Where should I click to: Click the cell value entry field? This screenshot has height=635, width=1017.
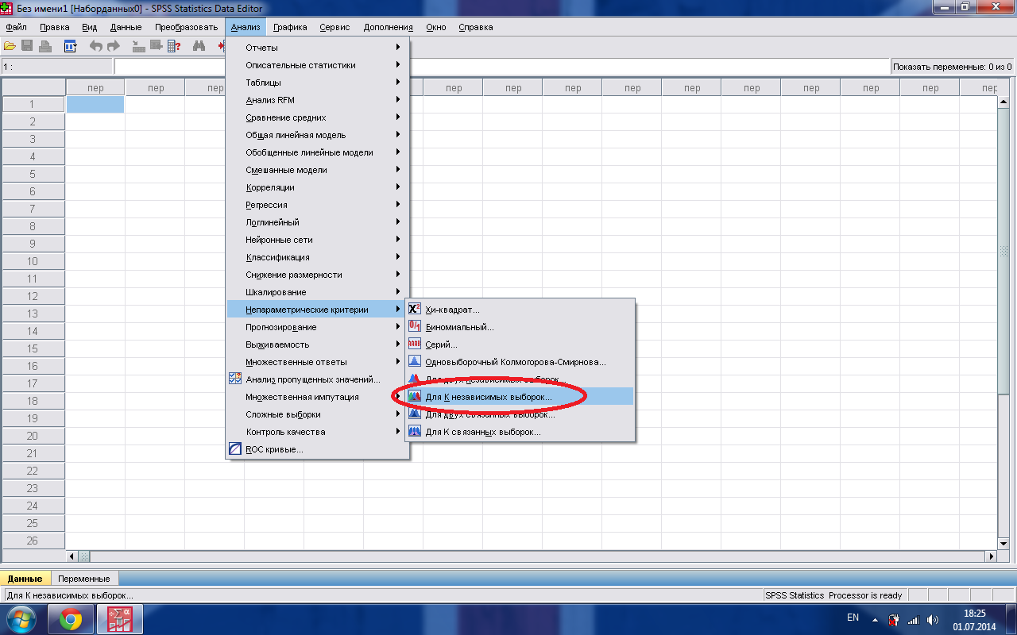(x=501, y=67)
